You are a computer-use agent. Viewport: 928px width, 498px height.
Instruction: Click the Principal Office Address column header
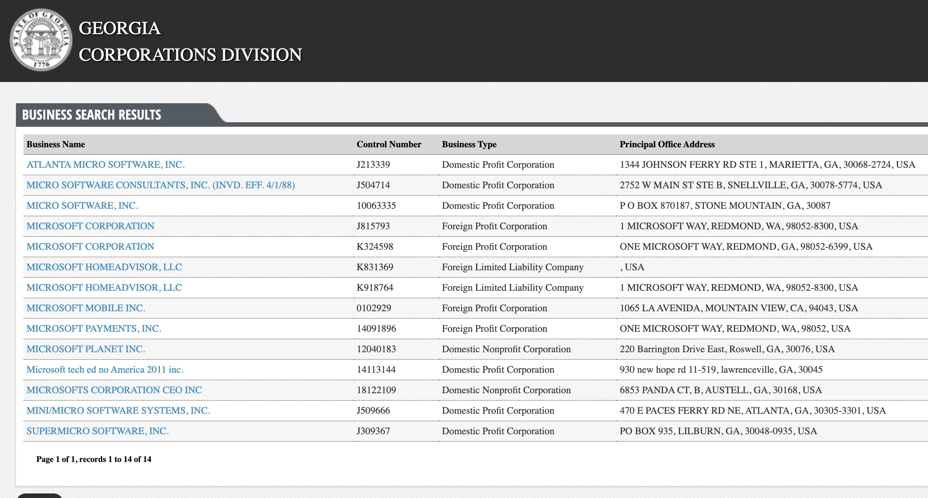667,144
